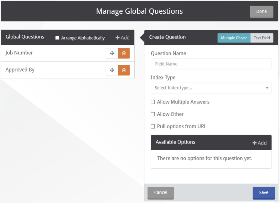Save the new question

coord(264,193)
